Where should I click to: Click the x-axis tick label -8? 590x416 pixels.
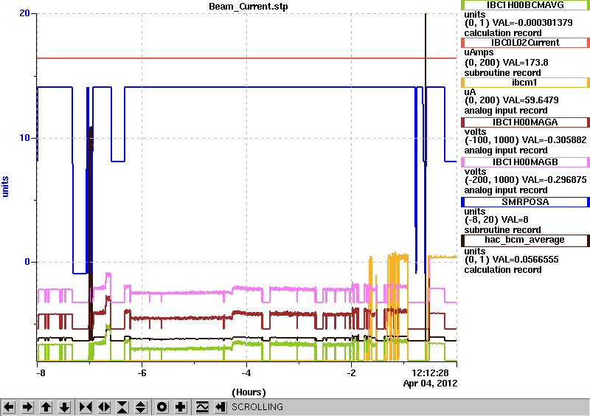[41, 373]
